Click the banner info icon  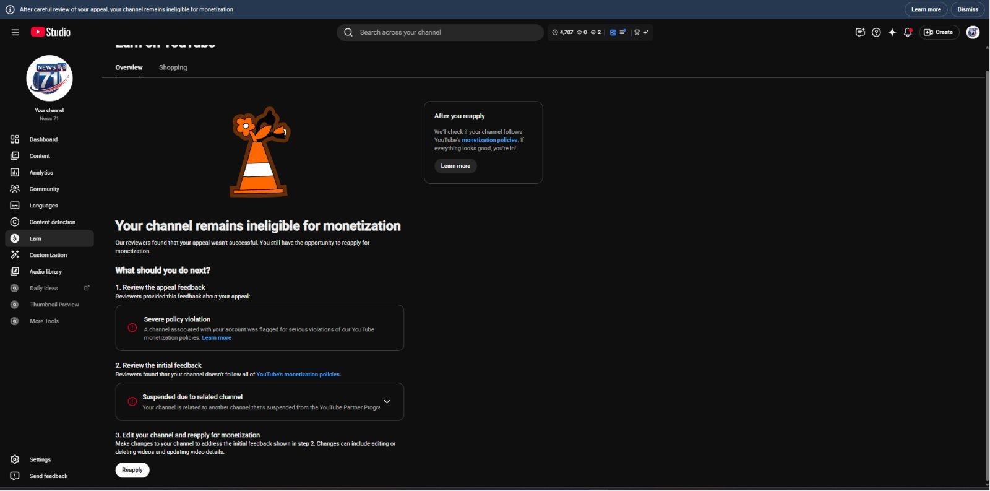(x=10, y=9)
